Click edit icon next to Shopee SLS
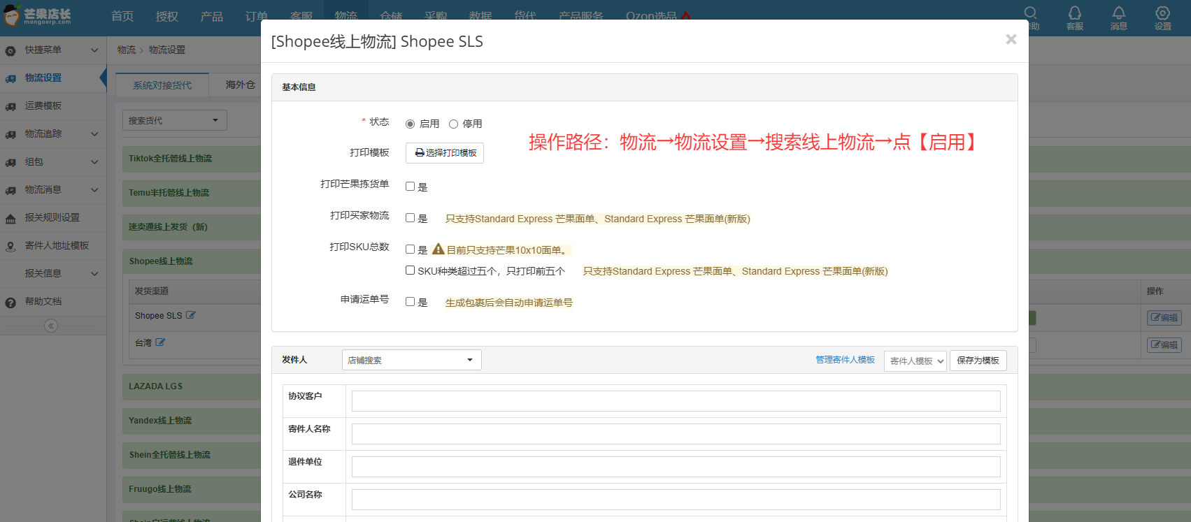 click(190, 315)
